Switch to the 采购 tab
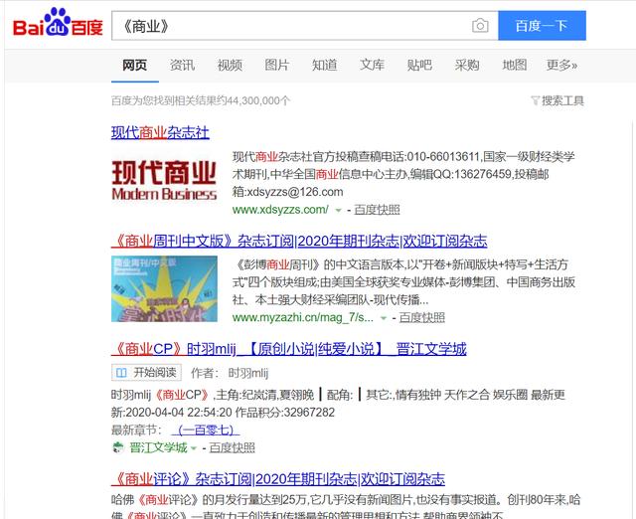Screen dimensions: 636x519 [467, 65]
